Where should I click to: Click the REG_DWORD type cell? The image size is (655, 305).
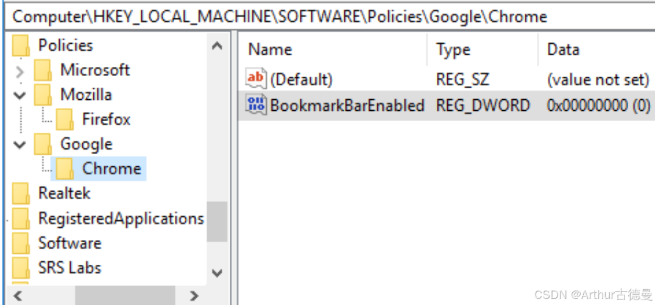(x=483, y=105)
